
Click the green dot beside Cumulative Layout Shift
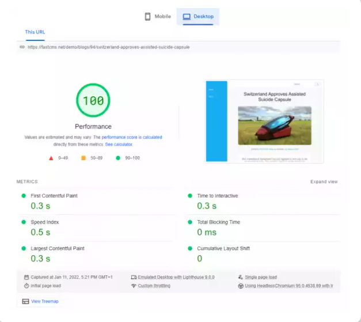[x=190, y=248]
